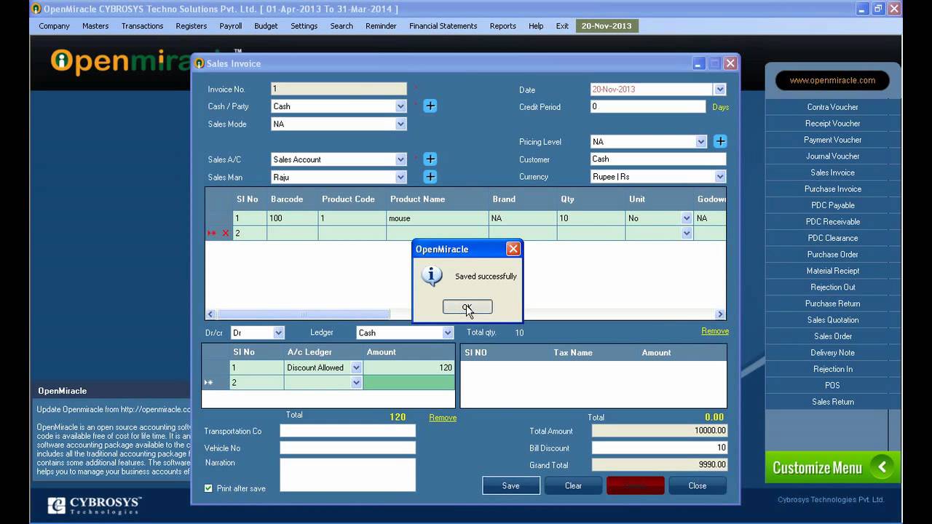Open Payment Voucher from side menu
Image resolution: width=932 pixels, height=524 pixels.
832,140
